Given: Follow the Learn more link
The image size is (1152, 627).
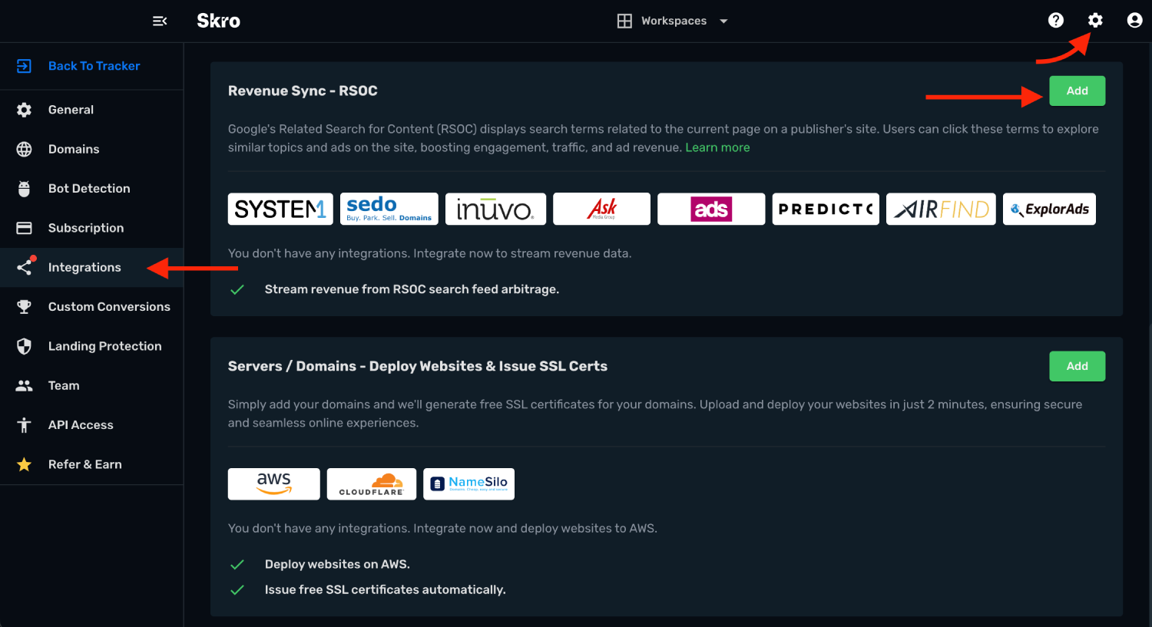Looking at the screenshot, I should [x=717, y=147].
